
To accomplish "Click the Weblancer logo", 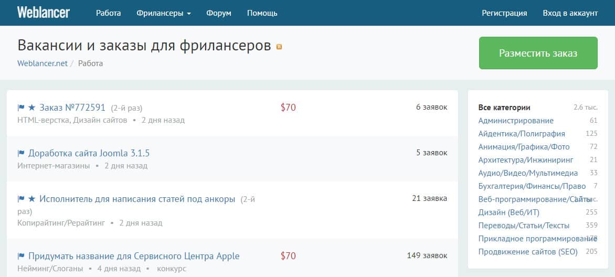I will pyautogui.click(x=43, y=13).
